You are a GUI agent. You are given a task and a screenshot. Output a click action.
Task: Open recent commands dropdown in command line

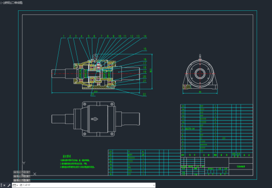(15, 185)
